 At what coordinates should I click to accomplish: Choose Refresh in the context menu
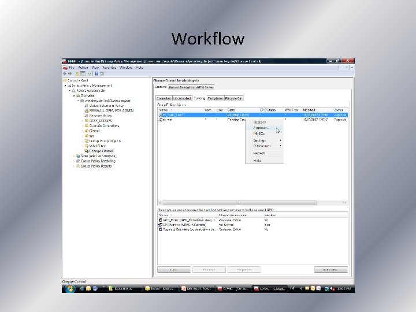264,153
